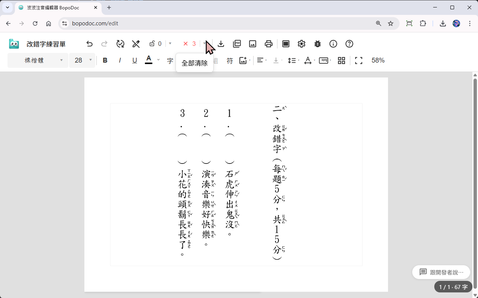Click the download icon in toolbar
The image size is (478, 298).
click(221, 44)
